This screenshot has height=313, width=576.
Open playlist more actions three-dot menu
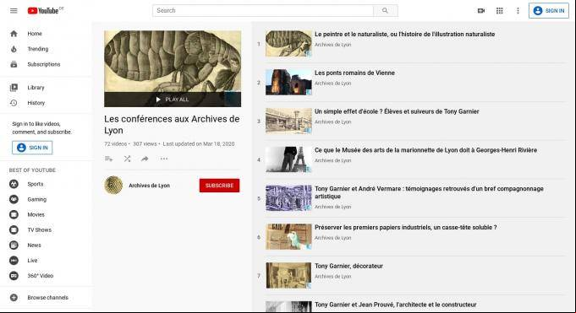pyautogui.click(x=164, y=159)
